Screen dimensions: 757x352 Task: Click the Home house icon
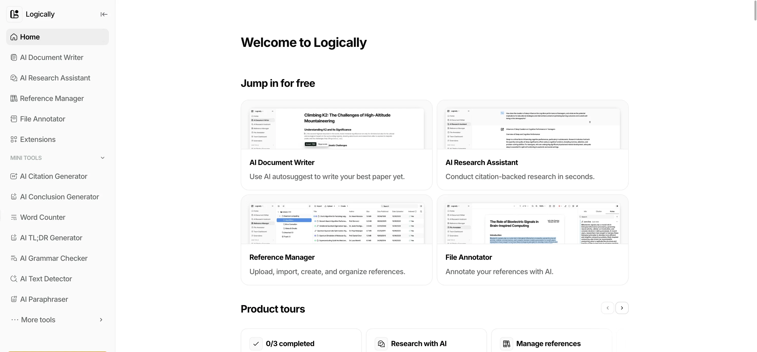point(14,37)
